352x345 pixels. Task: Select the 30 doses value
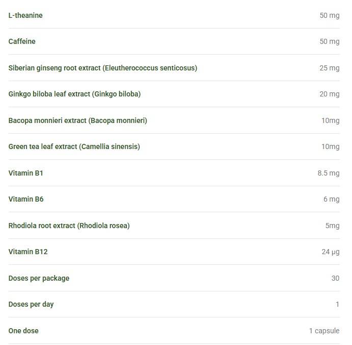pos(335,278)
